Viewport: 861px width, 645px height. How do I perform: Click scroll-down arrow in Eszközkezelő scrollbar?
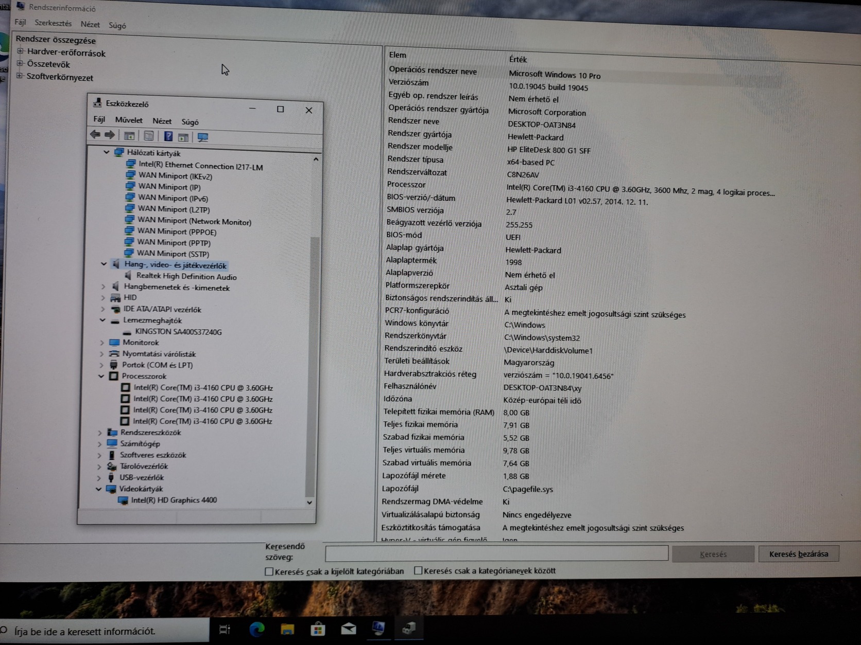tap(309, 503)
